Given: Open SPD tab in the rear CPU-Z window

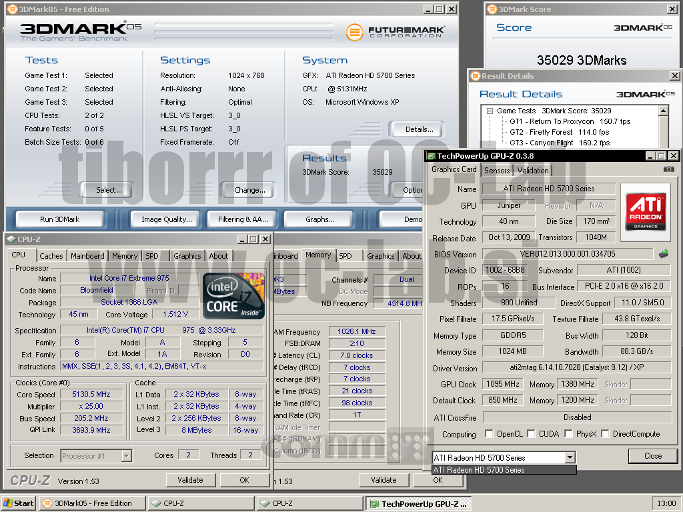Looking at the screenshot, I should [x=346, y=256].
